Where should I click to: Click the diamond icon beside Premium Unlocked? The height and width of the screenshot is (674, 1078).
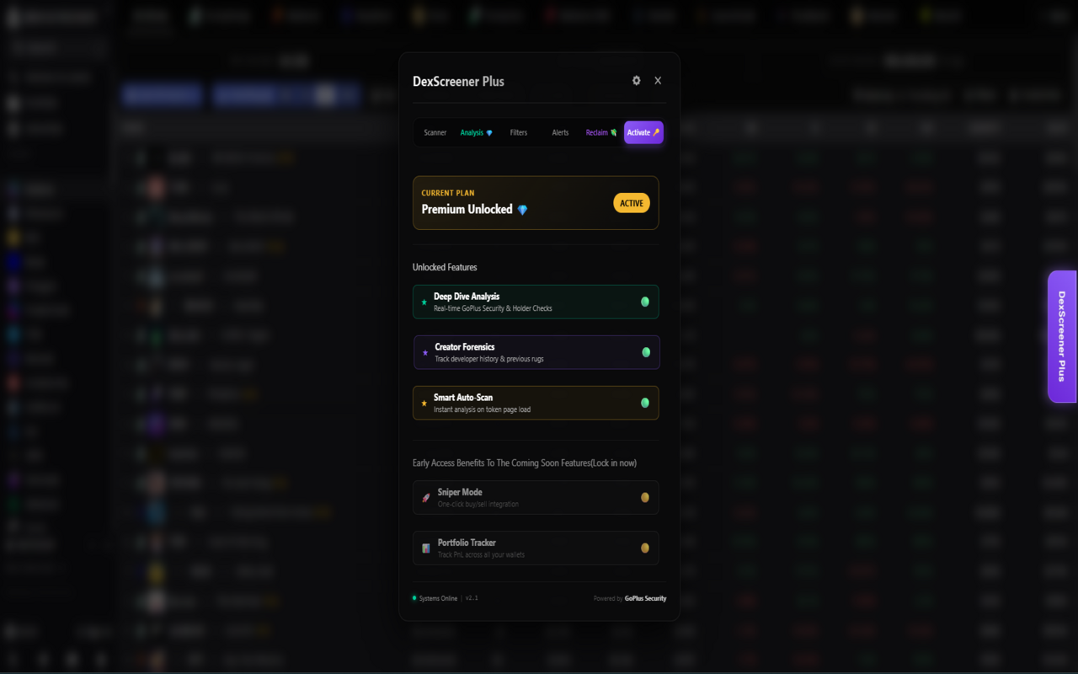522,210
